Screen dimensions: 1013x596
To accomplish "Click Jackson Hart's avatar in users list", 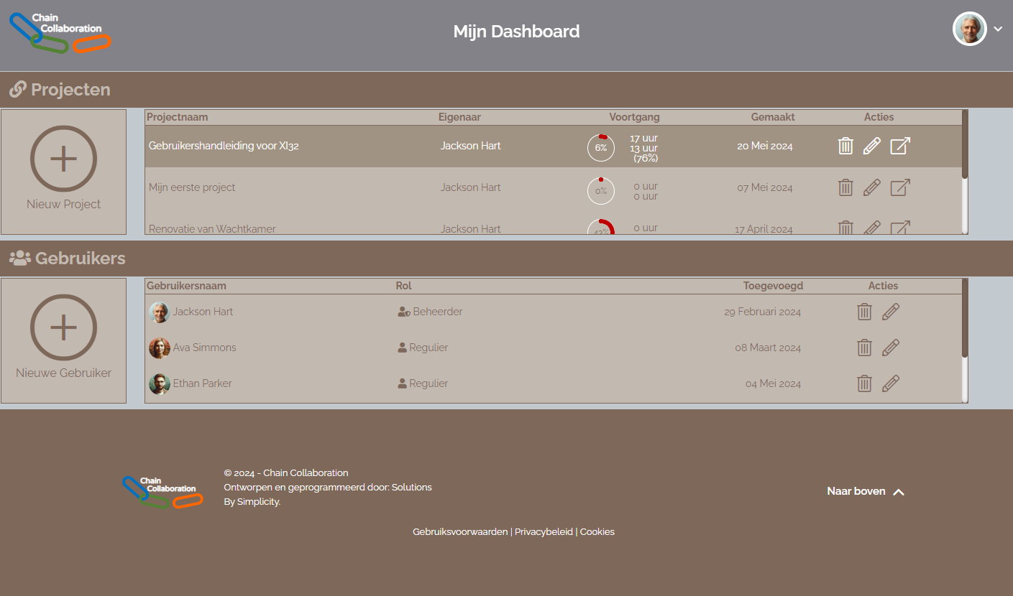I will pyautogui.click(x=159, y=312).
